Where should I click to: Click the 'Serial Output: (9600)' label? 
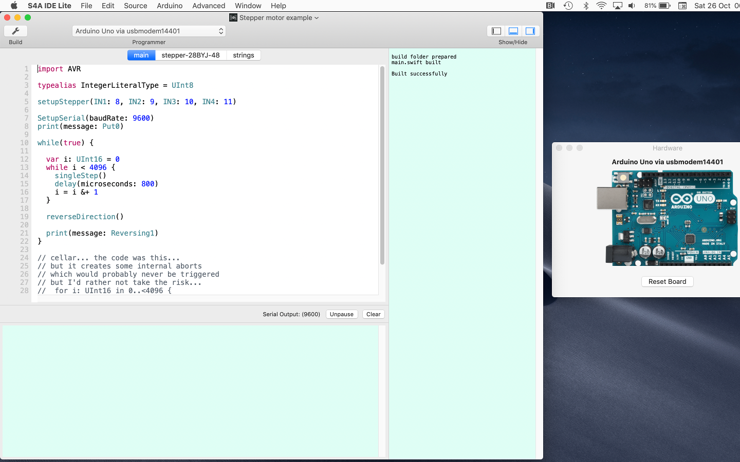pos(291,314)
